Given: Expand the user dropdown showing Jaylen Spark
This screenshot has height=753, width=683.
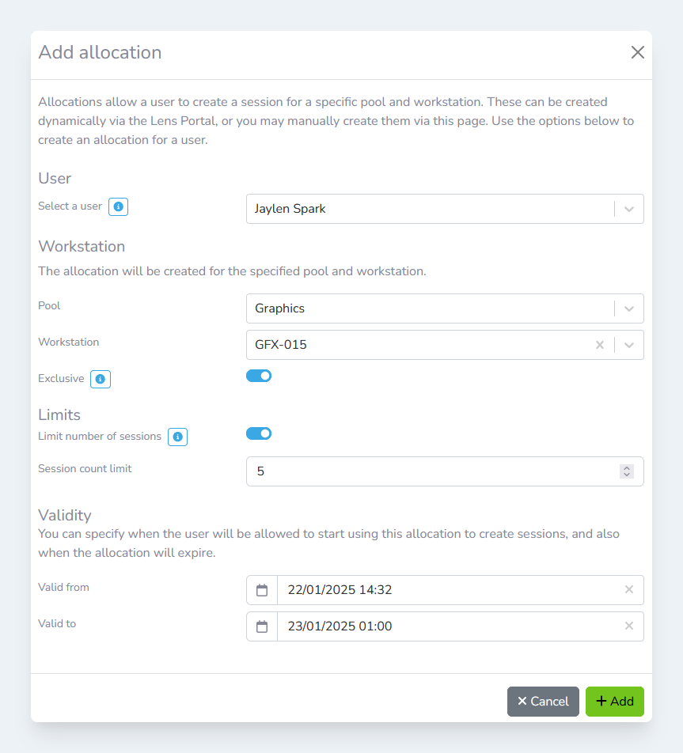Looking at the screenshot, I should click(629, 209).
